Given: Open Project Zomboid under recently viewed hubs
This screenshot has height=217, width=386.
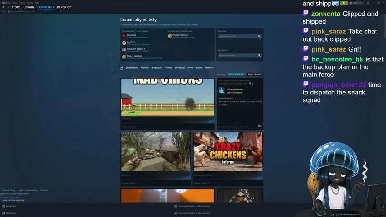Looking at the screenshot, I should coord(180,35).
